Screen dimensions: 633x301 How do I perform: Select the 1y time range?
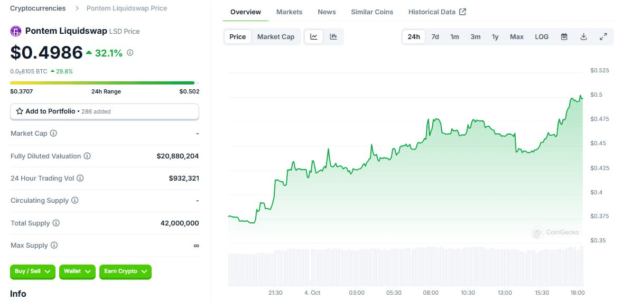tap(495, 37)
